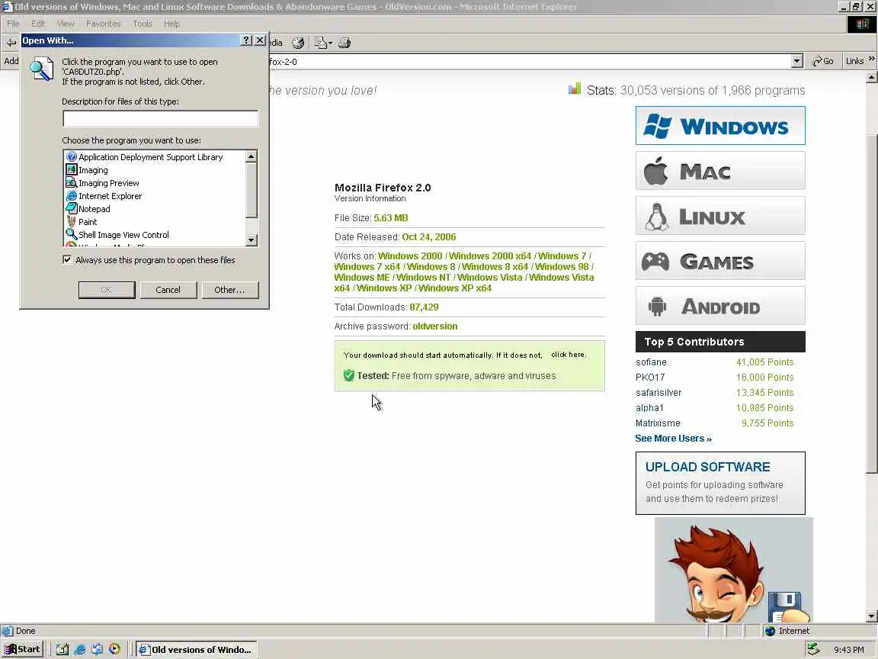The image size is (878, 659).
Task: Click the Open With help question-mark button
Action: 246,40
